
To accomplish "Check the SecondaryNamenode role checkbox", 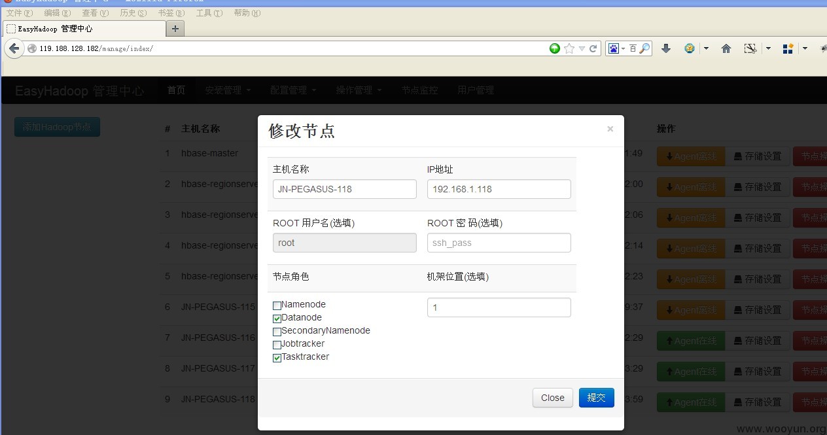I will point(277,332).
